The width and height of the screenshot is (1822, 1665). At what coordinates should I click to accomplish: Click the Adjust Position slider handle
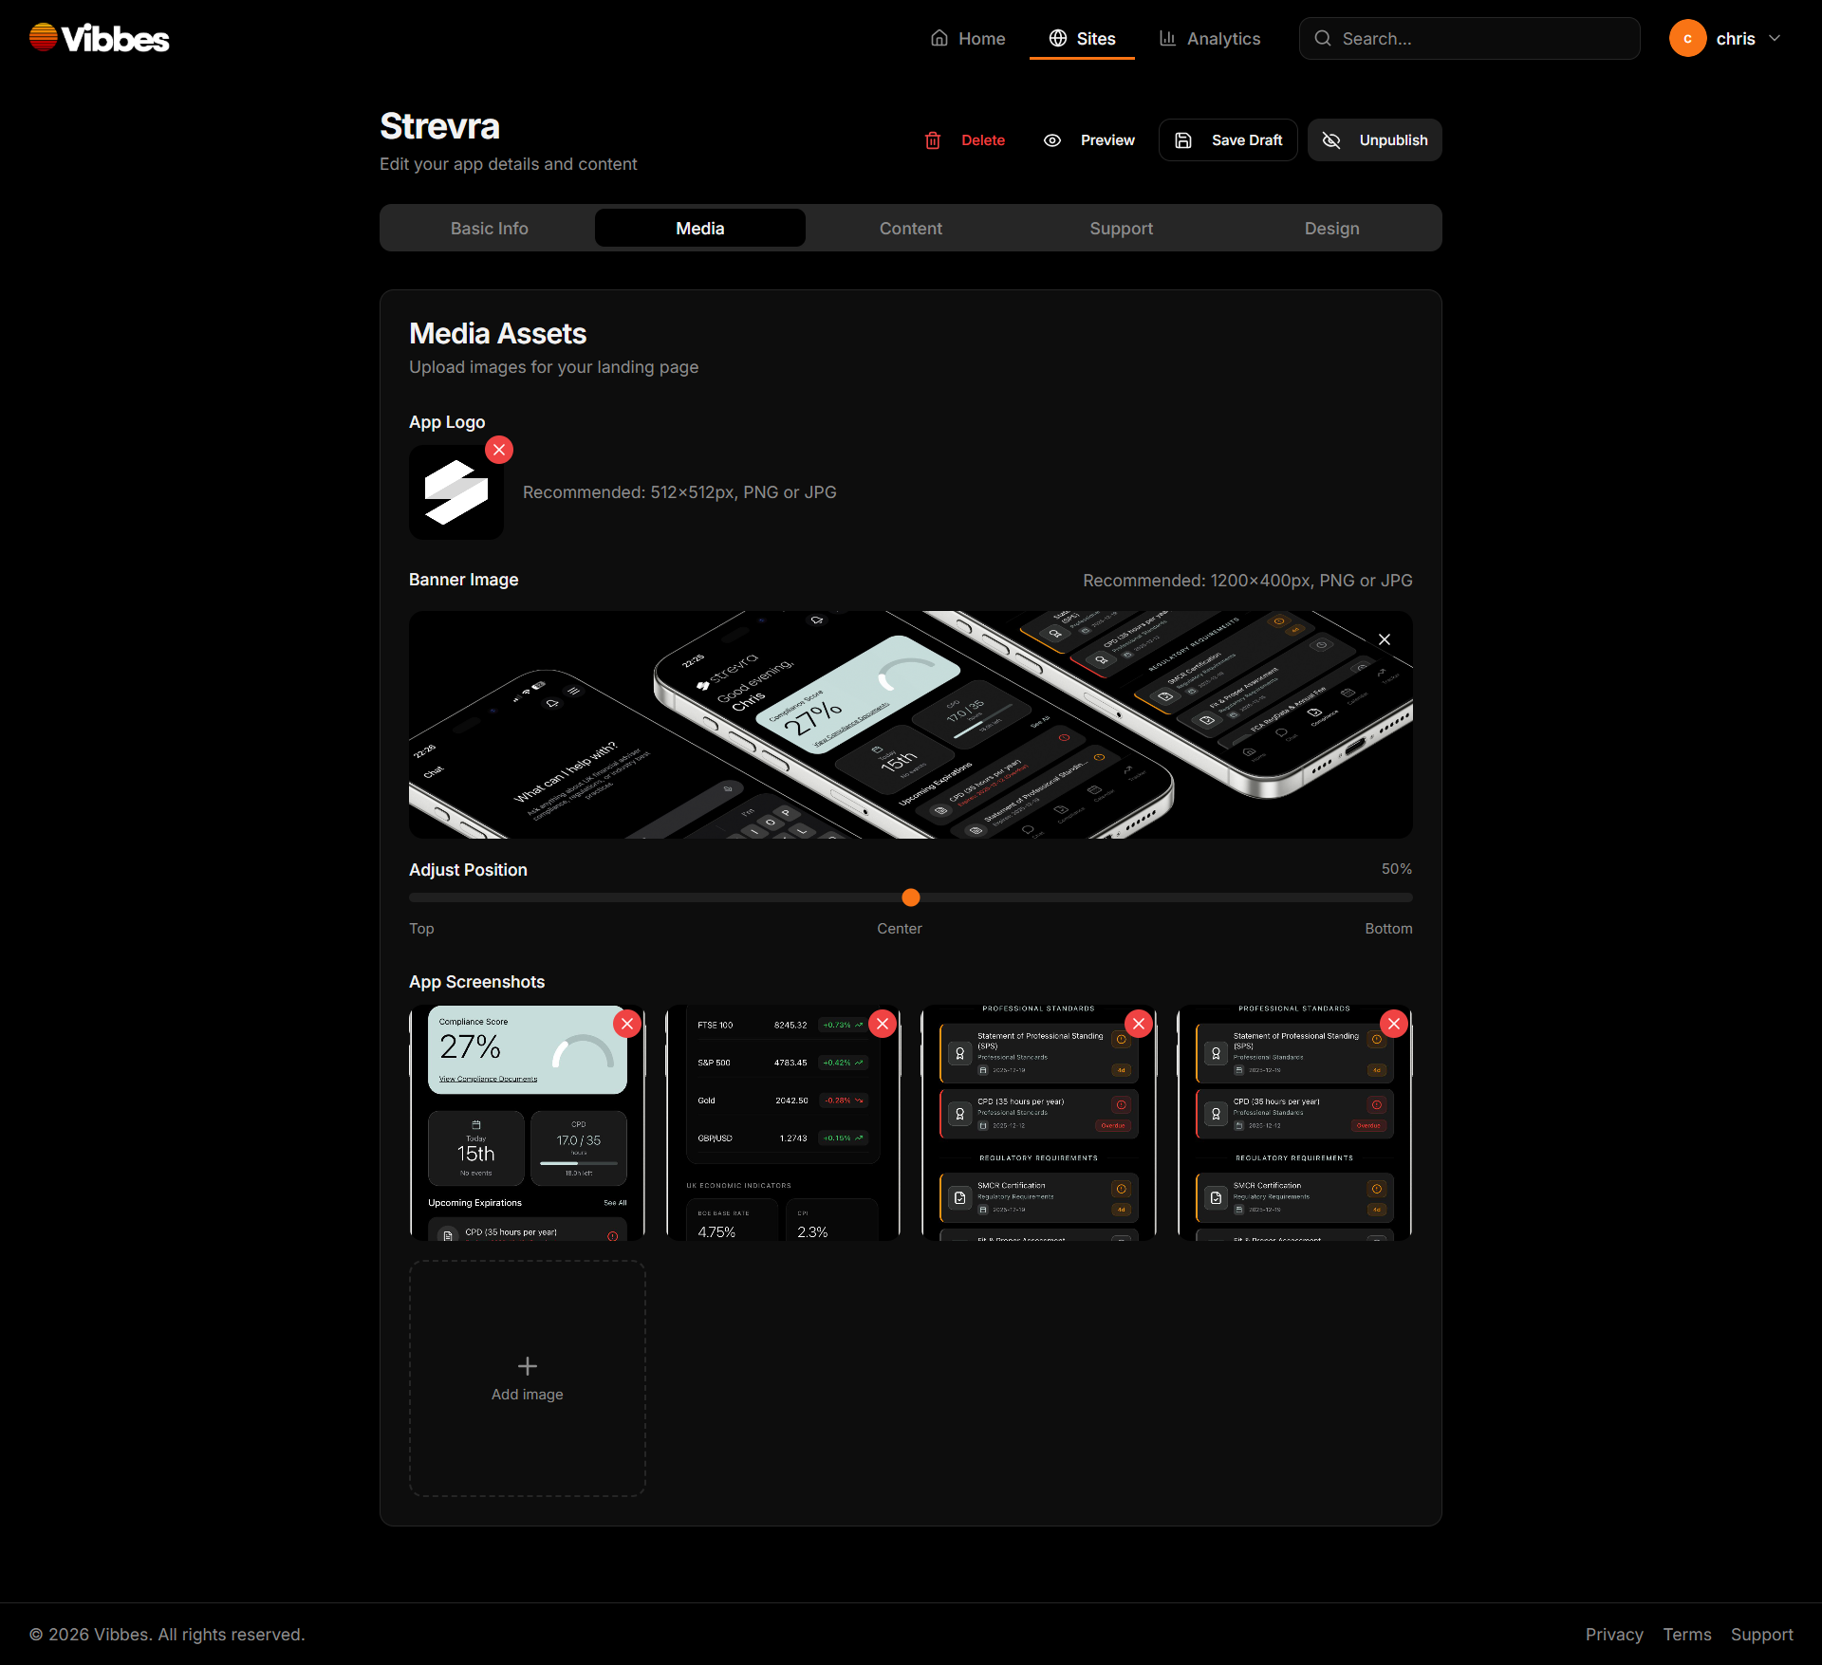[910, 897]
